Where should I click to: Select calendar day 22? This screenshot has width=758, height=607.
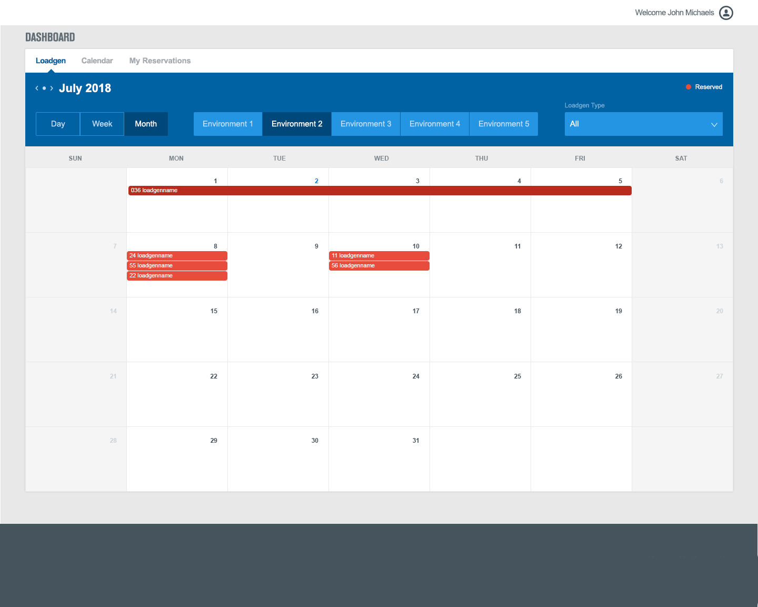coord(214,376)
